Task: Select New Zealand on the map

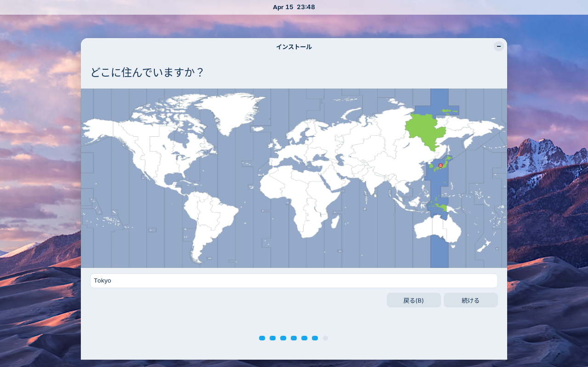Action: 484,245
